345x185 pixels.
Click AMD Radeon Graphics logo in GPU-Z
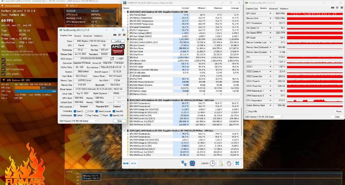pyautogui.click(x=117, y=49)
